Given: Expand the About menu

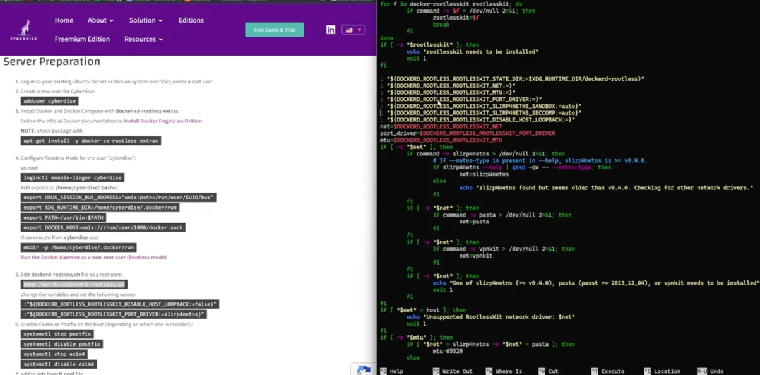Looking at the screenshot, I should [100, 20].
